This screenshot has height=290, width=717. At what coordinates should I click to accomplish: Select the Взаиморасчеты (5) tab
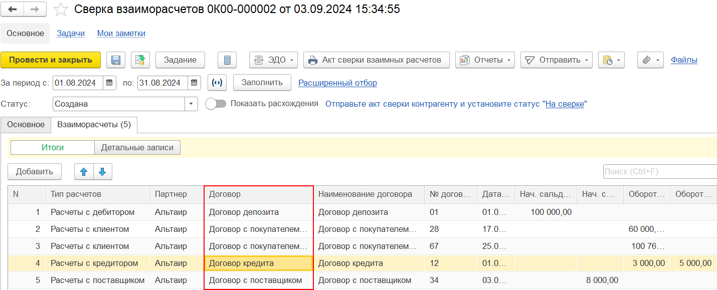pos(94,125)
